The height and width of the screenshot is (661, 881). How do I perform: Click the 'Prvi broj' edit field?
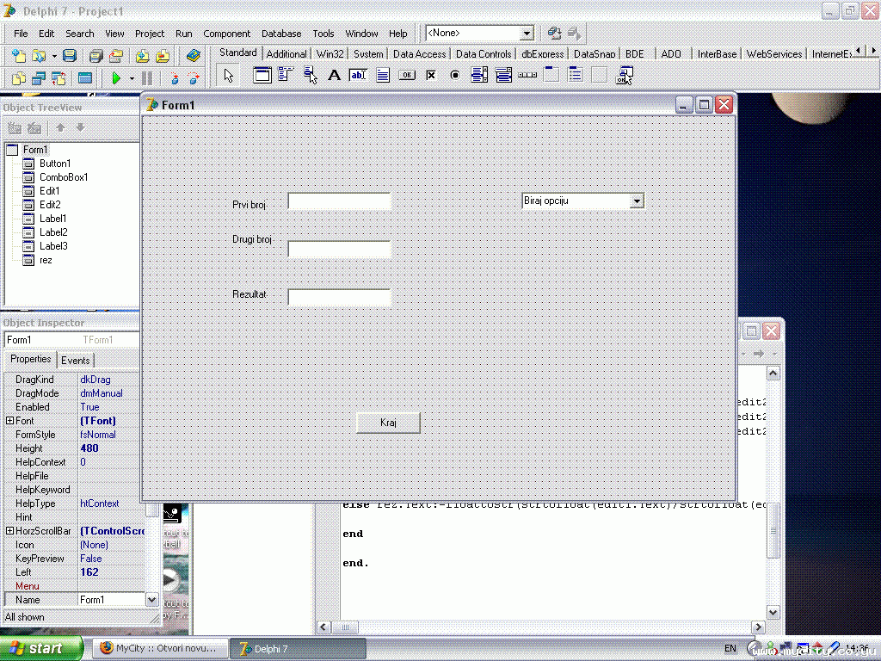point(339,201)
